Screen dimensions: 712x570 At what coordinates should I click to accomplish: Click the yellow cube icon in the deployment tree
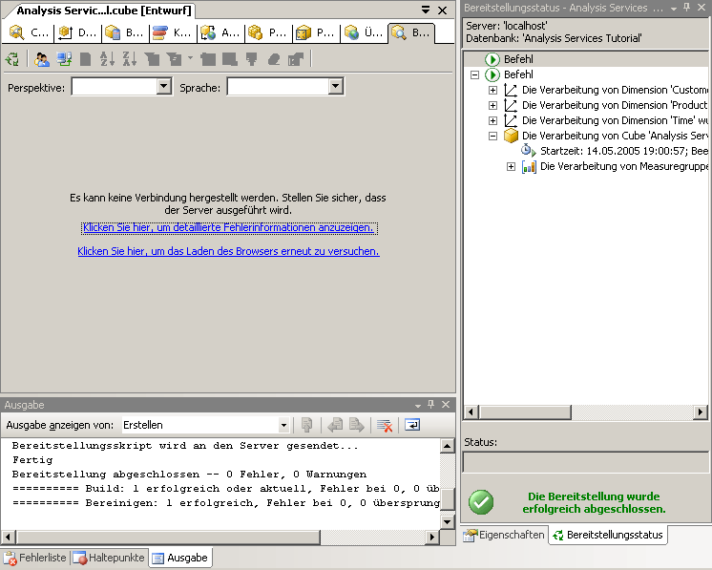pyautogui.click(x=511, y=136)
